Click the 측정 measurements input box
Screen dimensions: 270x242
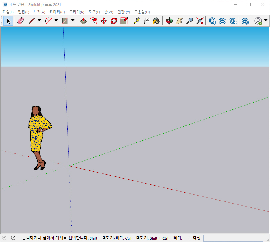pyautogui.click(x=233, y=238)
